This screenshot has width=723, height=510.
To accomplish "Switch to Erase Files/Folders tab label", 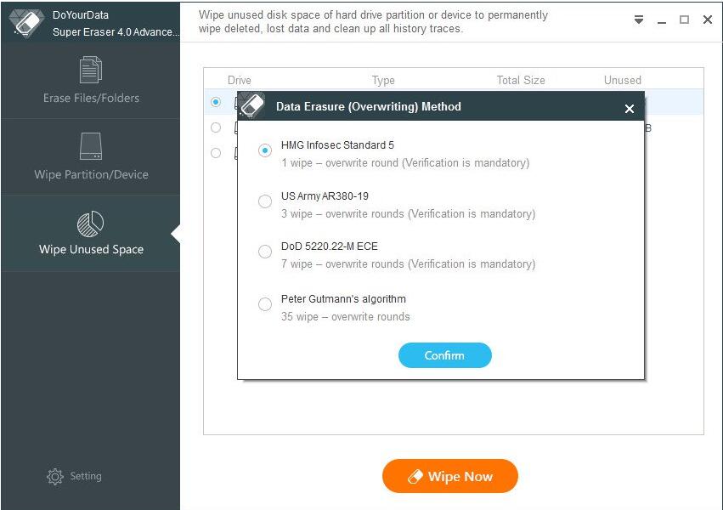I will 91,99.
